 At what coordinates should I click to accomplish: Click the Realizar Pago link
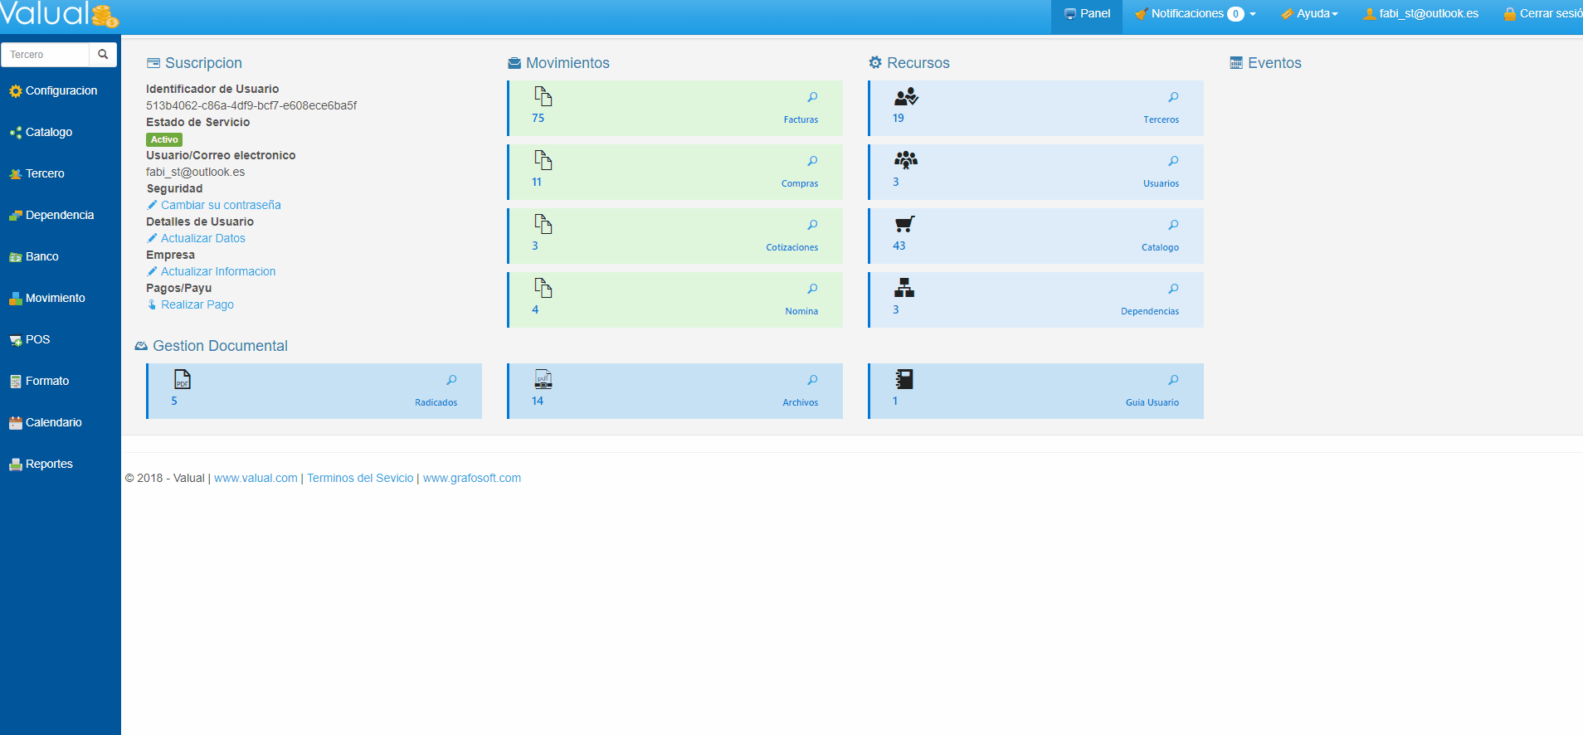[x=197, y=304]
